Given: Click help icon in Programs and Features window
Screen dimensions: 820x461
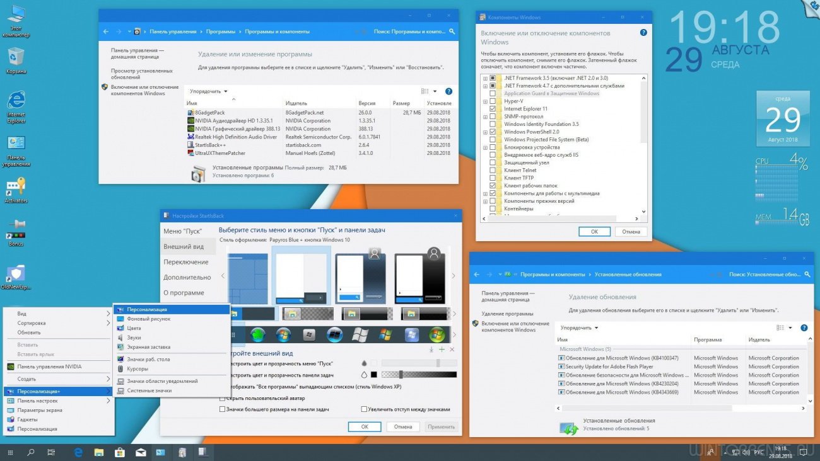Looking at the screenshot, I should [x=448, y=91].
